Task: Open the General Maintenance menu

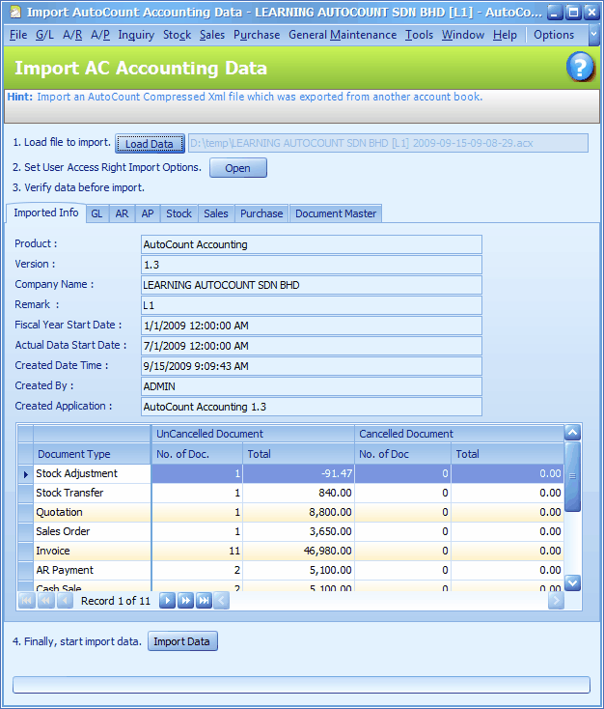Action: pos(343,35)
